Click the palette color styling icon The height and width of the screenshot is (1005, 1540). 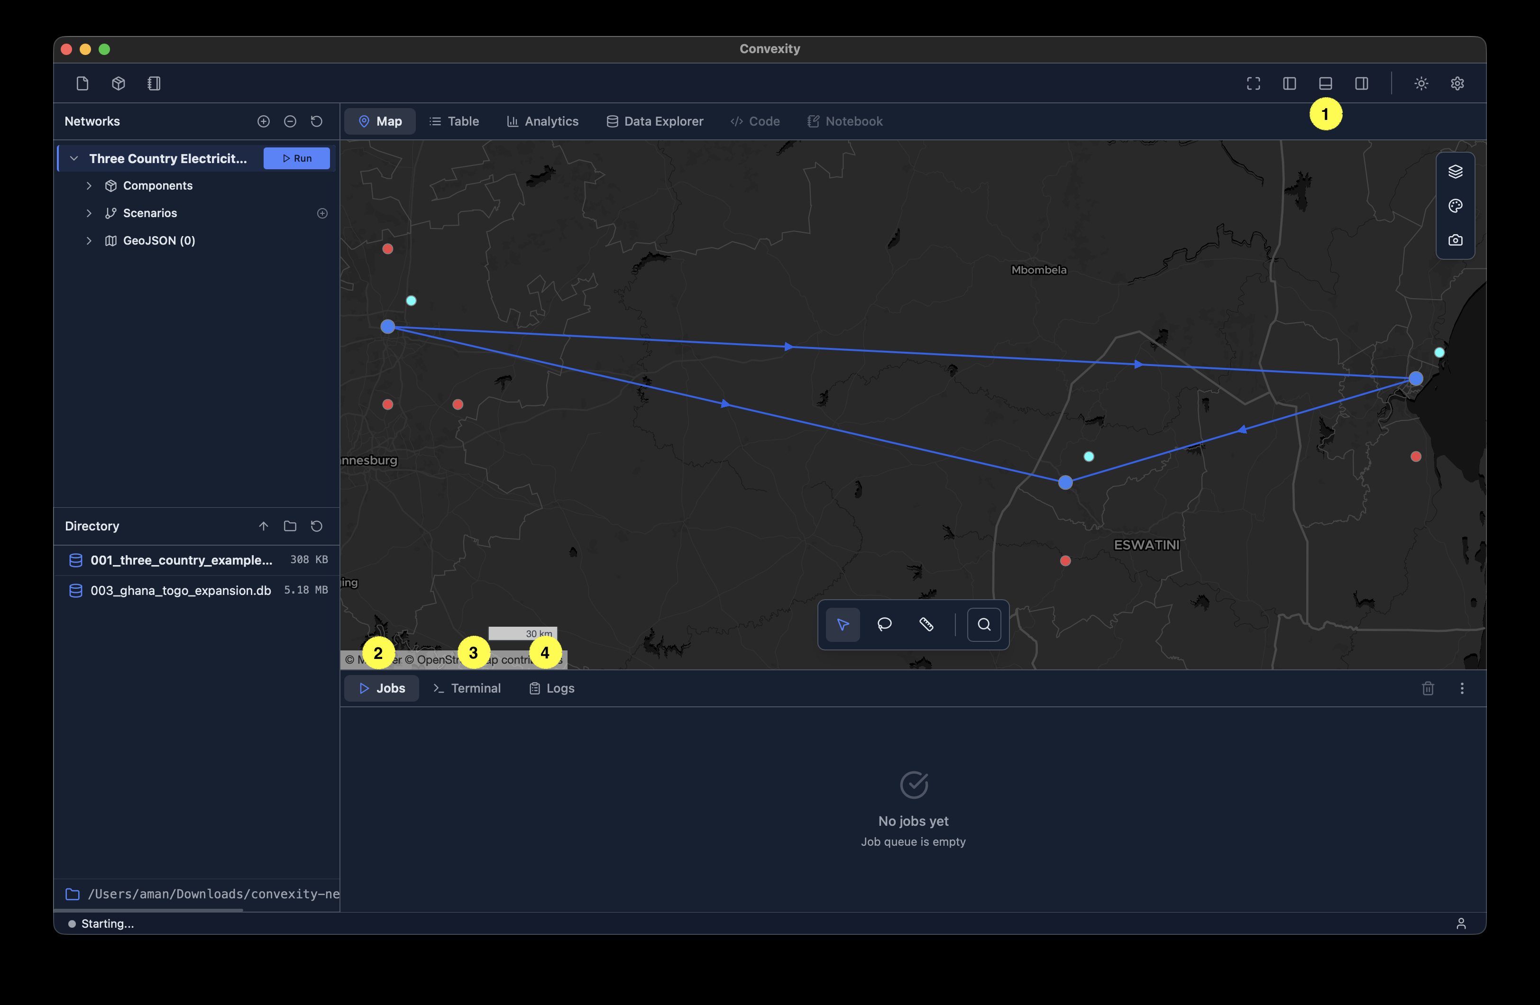(x=1455, y=206)
